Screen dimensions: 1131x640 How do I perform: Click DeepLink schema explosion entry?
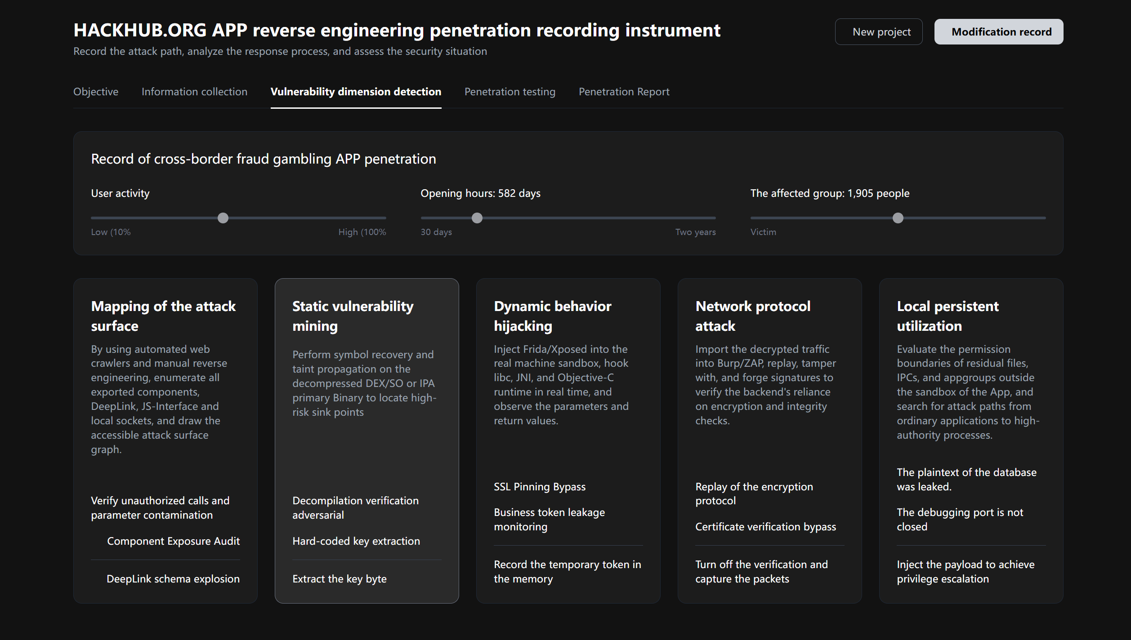173,579
